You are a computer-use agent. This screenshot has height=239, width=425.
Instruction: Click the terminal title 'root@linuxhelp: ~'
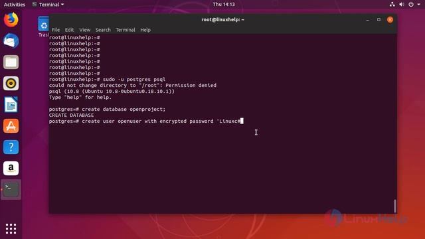(223, 19)
